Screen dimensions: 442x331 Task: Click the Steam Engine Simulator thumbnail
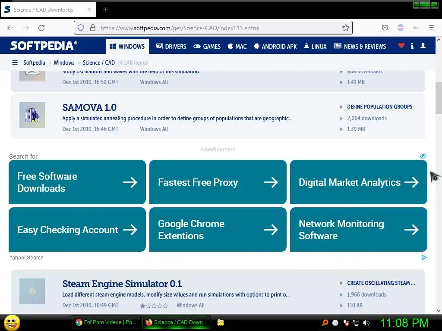point(32,291)
